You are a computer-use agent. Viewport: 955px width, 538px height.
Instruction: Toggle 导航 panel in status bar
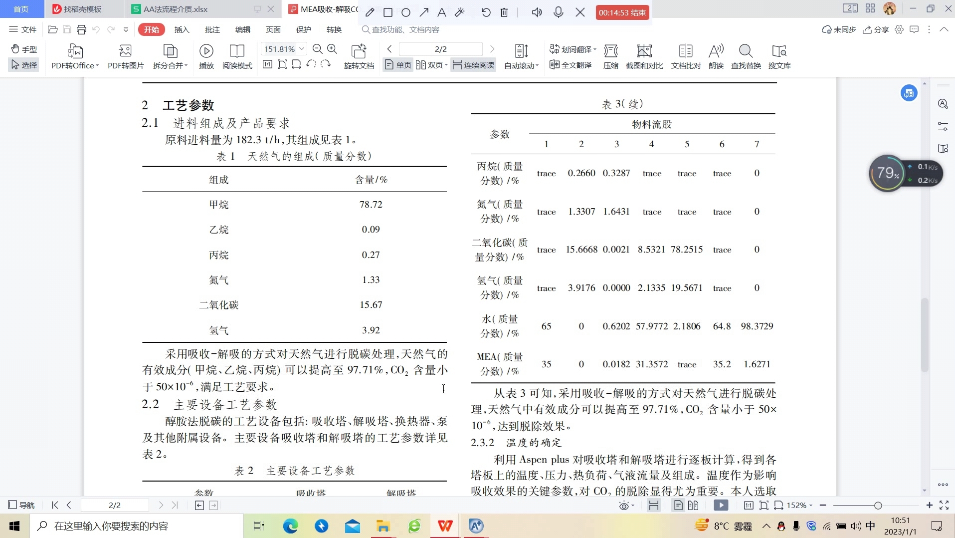[x=21, y=505]
